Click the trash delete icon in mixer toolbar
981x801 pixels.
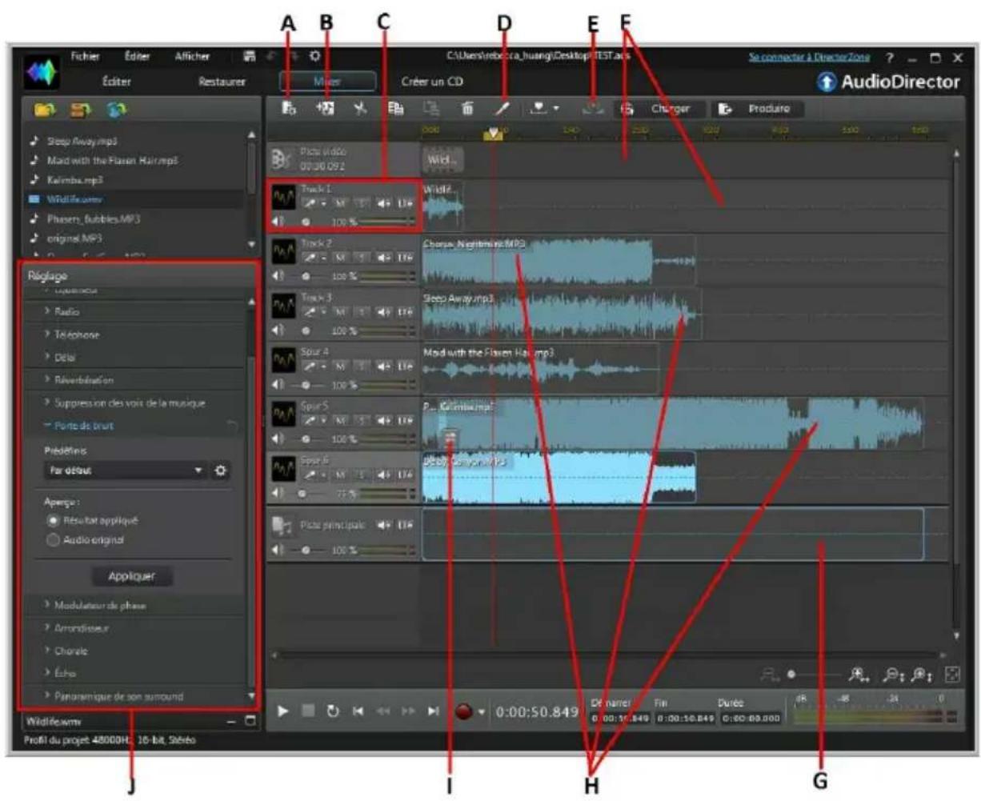coord(467,109)
